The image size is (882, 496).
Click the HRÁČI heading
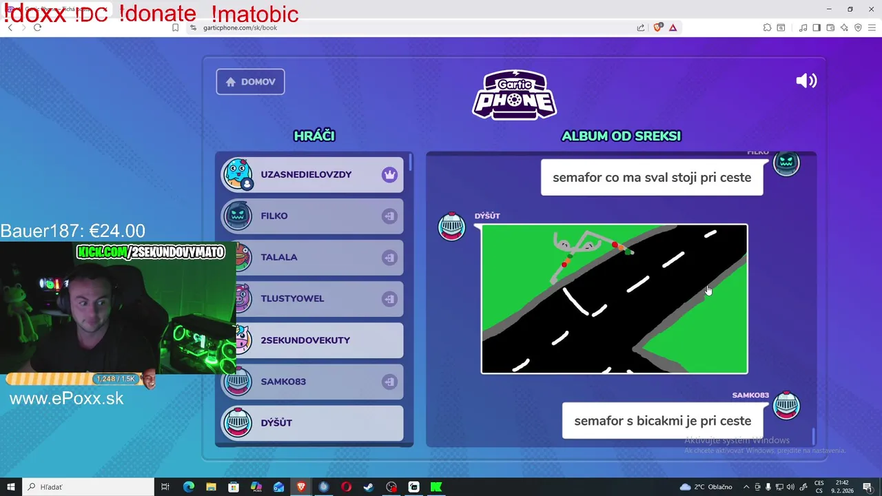[314, 136]
